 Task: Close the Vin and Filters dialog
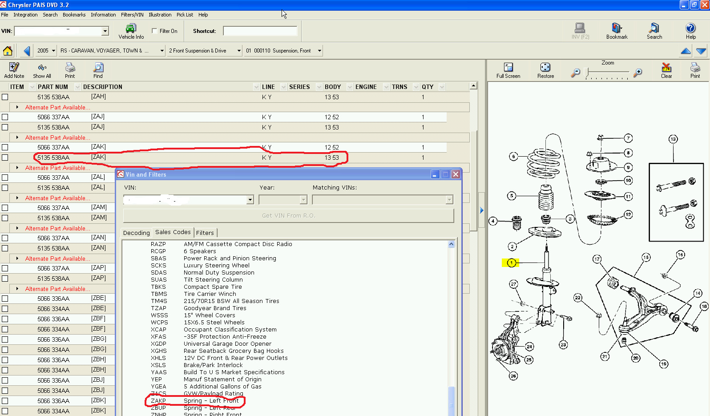pos(456,174)
